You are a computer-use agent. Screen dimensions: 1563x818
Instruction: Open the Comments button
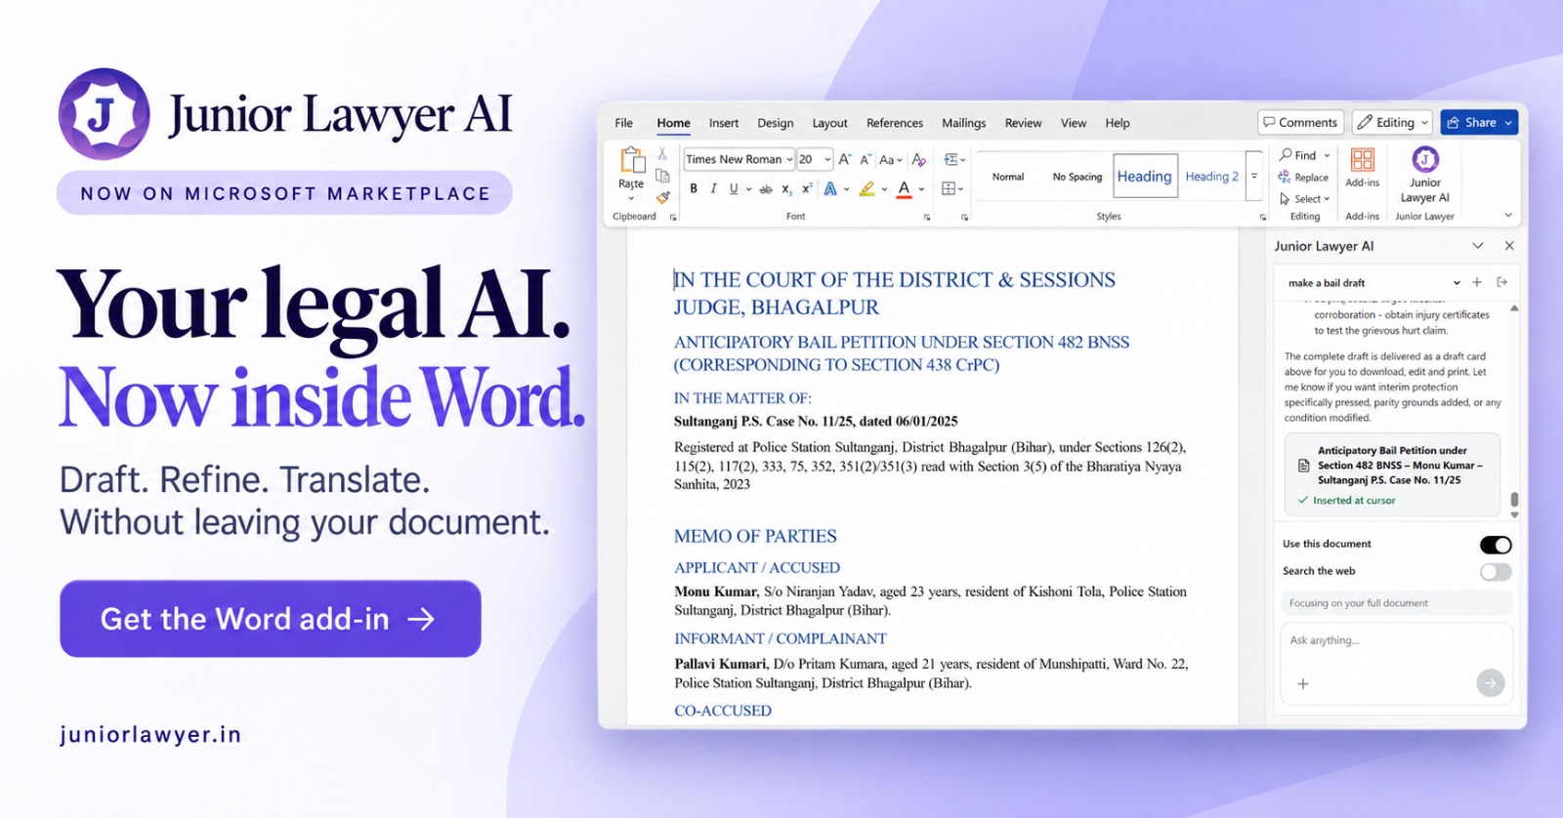(1300, 122)
